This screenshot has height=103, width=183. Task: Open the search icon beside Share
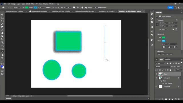click(176, 7)
